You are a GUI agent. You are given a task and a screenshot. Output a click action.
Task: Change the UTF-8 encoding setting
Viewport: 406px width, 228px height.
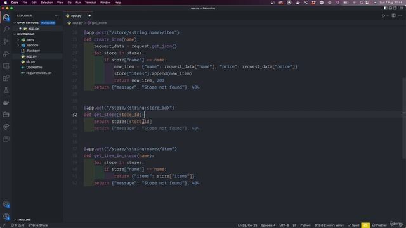[284, 225]
